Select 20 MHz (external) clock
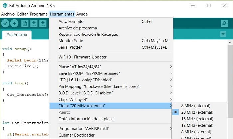This screenshot has height=139, width=233. tap(199, 112)
